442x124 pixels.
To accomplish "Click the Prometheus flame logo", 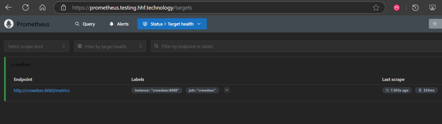I will pyautogui.click(x=9, y=24).
